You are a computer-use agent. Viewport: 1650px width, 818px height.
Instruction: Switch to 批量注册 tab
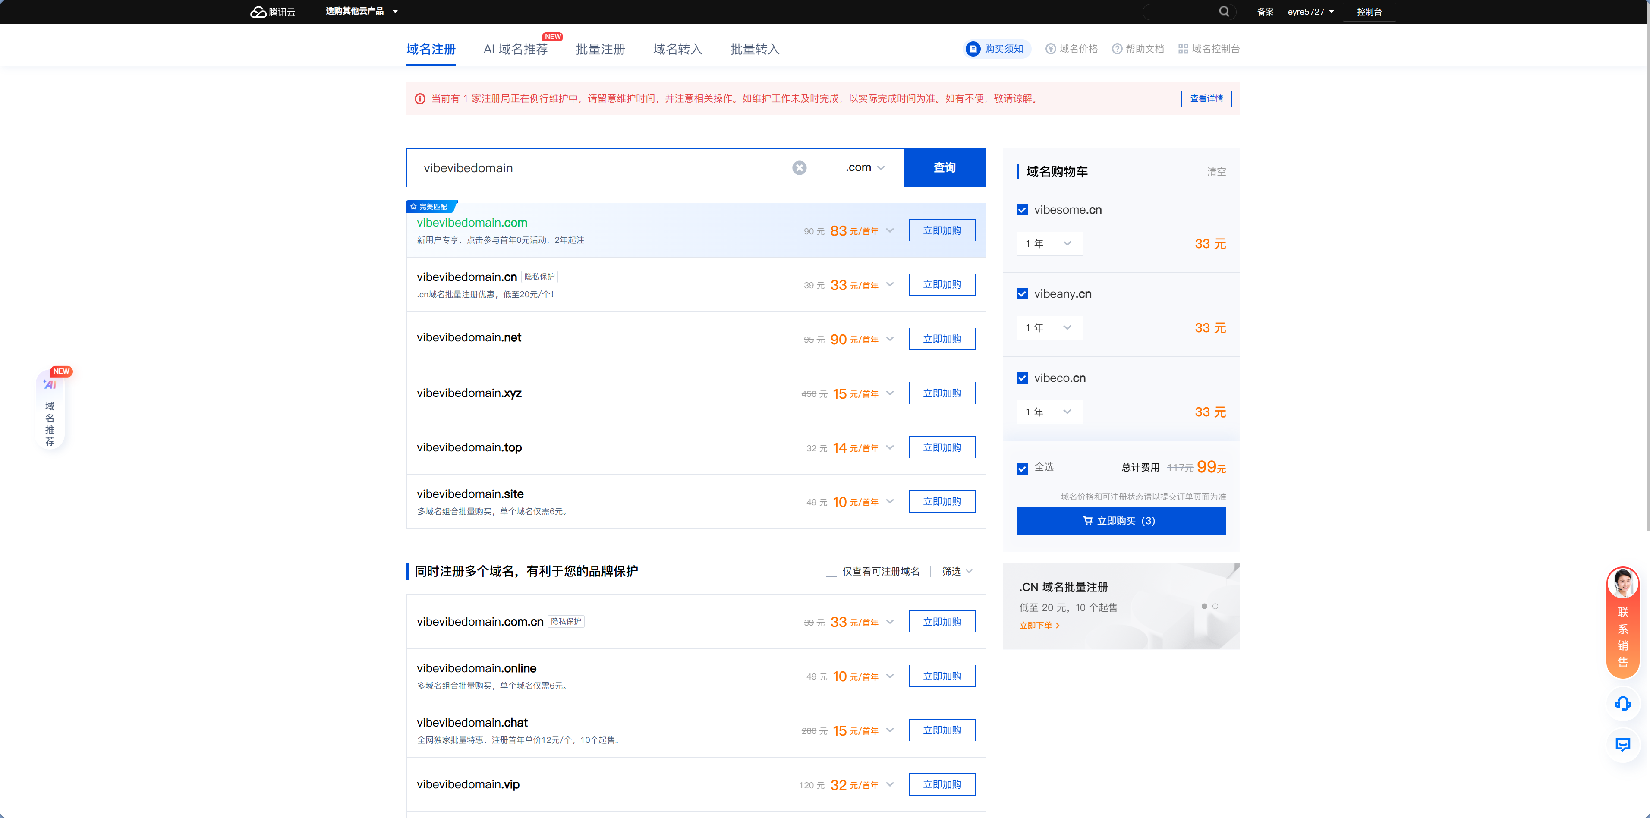pos(599,49)
